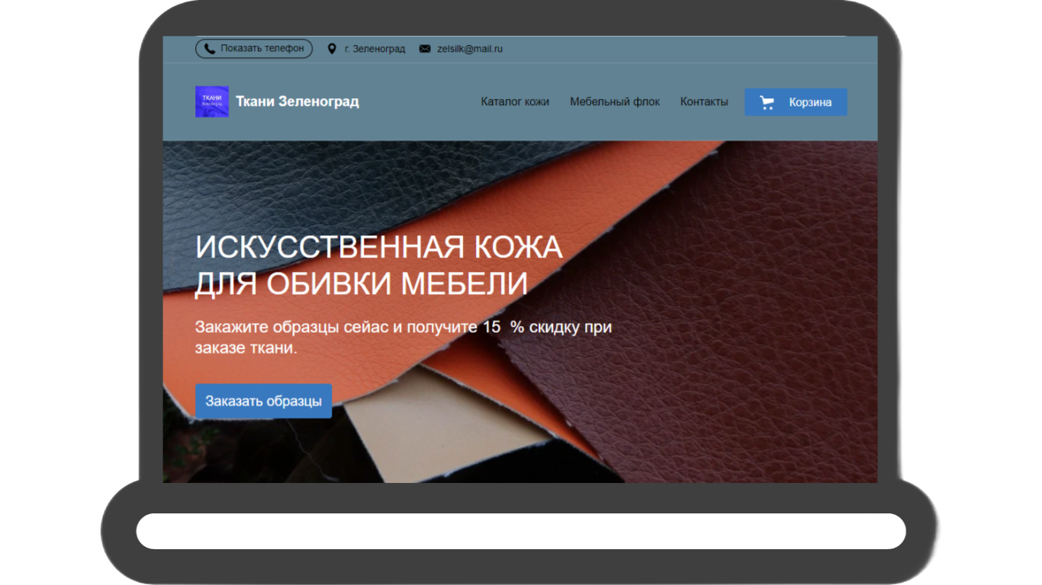Viewport: 1042px width, 585px height.
Task: Click the ИСКУССТВЕННАЯ КОЖА heading text
Action: point(378,248)
